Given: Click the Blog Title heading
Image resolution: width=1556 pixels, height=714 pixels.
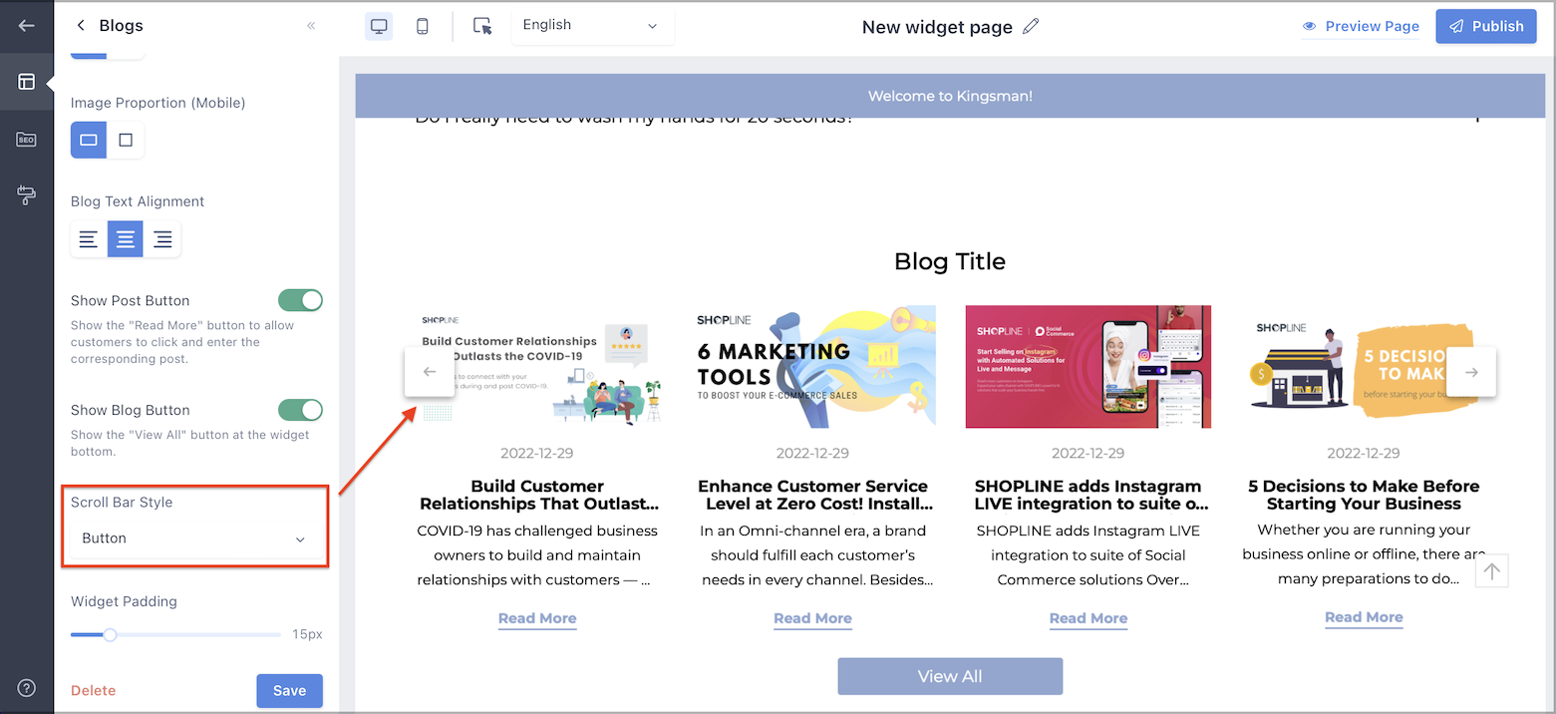Looking at the screenshot, I should point(950,261).
